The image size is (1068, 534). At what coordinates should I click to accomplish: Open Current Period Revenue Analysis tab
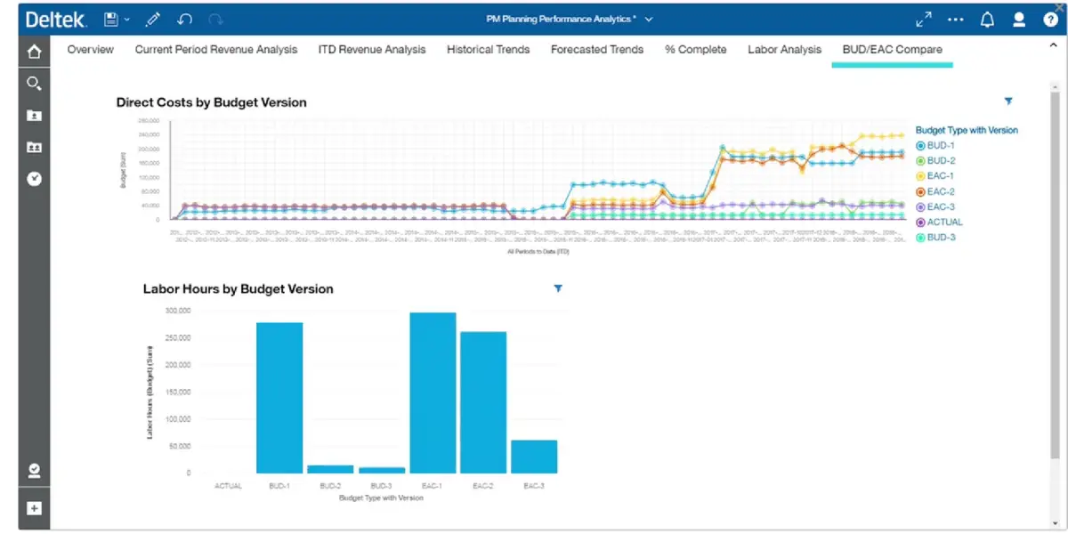click(x=216, y=50)
